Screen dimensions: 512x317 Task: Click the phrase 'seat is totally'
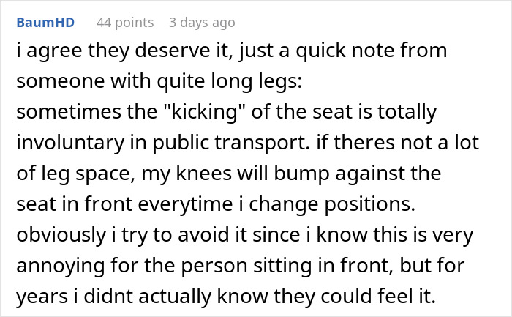[374, 111]
